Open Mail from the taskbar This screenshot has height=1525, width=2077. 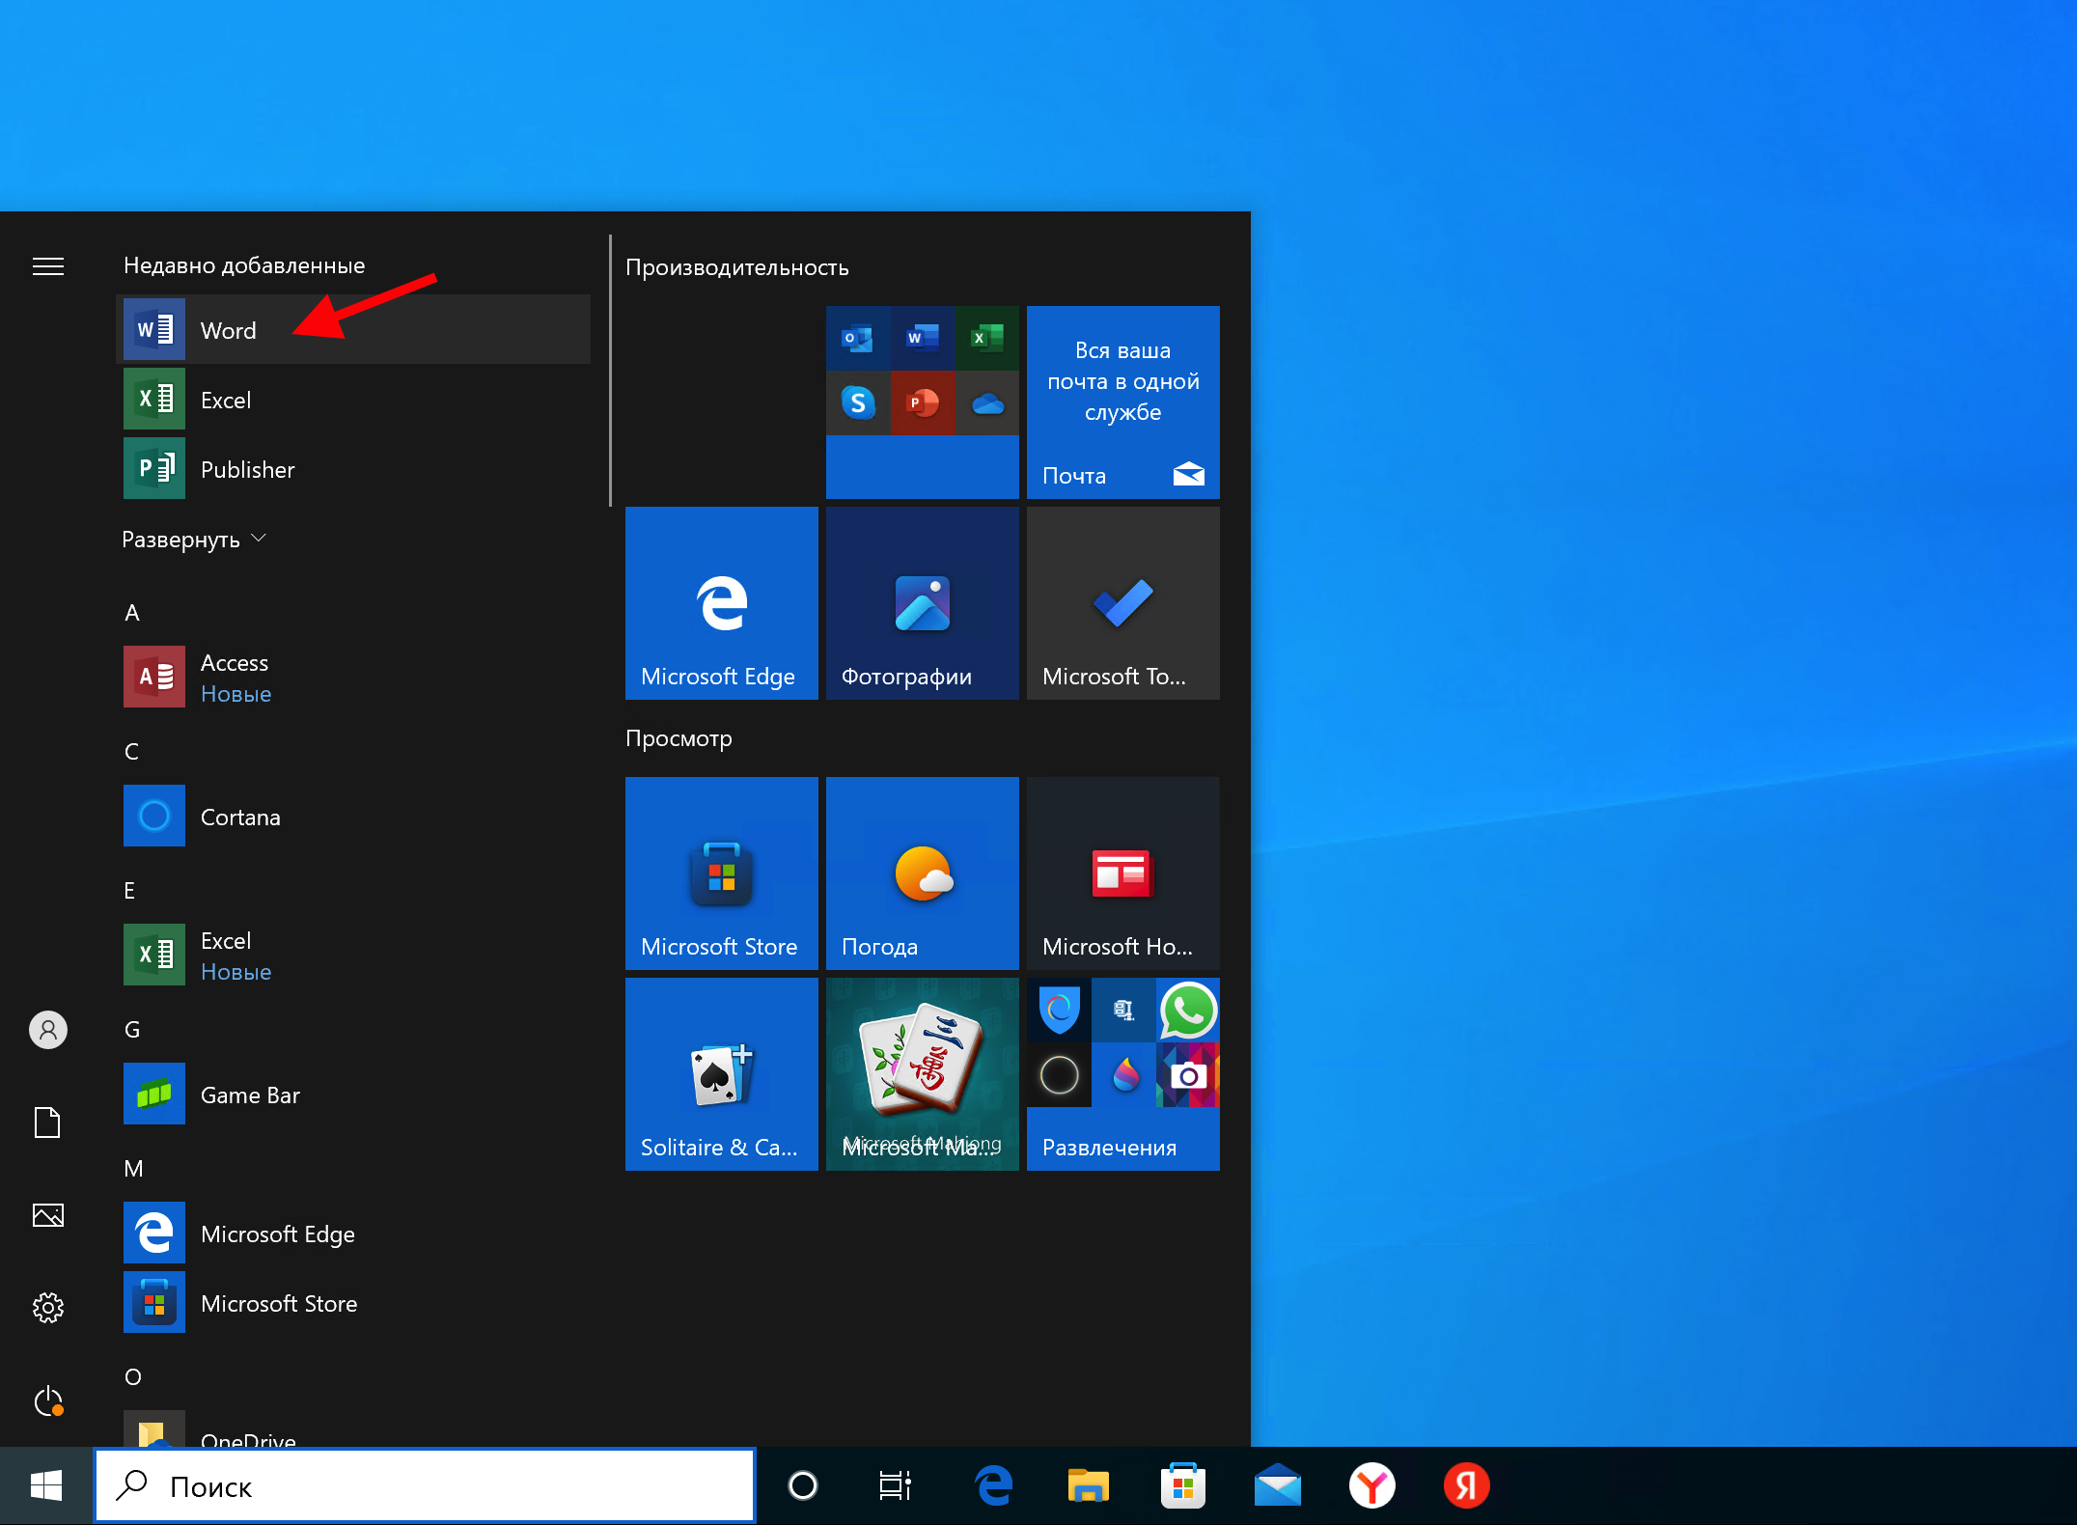click(x=1278, y=1486)
